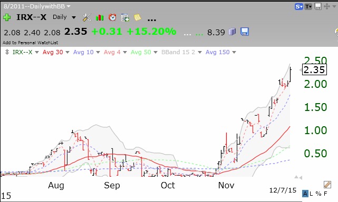
Task: Click Add to Personal WatchList link
Action: 30,43
